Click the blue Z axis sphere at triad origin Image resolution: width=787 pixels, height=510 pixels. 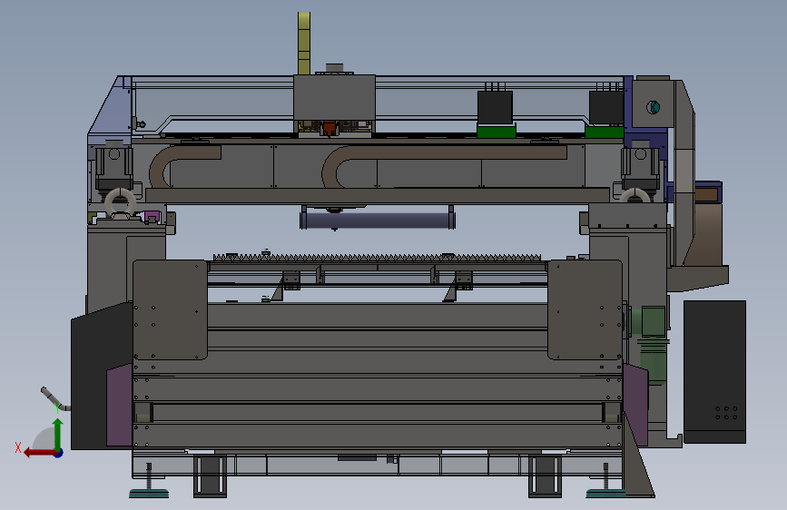[59, 453]
